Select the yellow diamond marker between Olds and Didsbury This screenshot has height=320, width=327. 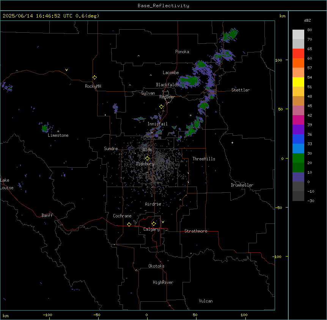[148, 158]
